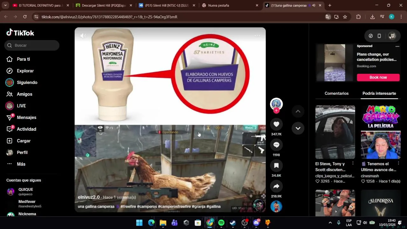Switch to the Silent Hill NTSC-U browser tab

click(166, 5)
